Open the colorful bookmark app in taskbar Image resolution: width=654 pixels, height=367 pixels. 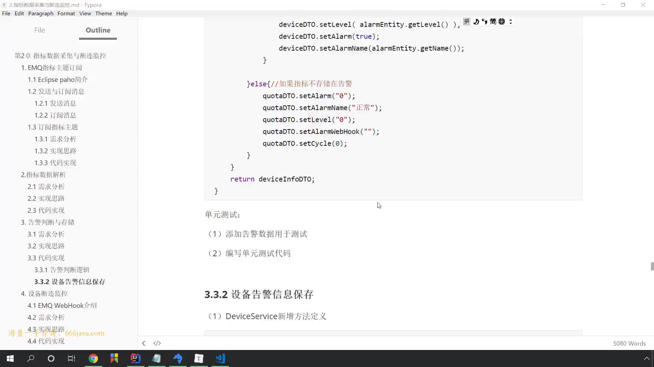pyautogui.click(x=114, y=359)
